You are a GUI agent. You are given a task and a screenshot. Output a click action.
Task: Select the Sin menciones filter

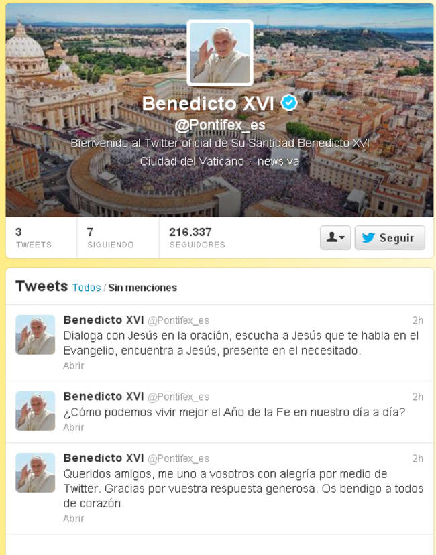(142, 288)
